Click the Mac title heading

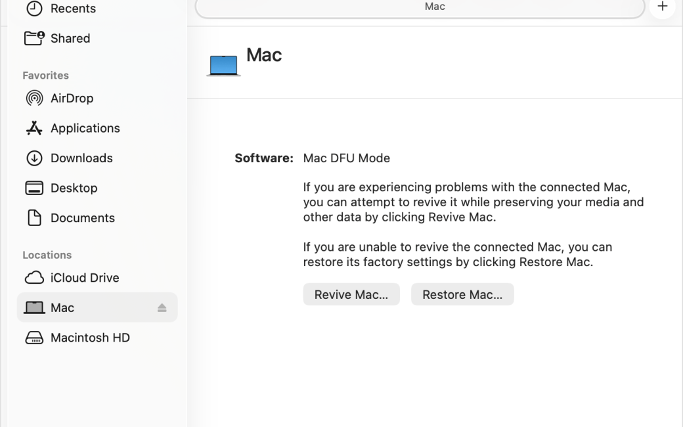(264, 55)
